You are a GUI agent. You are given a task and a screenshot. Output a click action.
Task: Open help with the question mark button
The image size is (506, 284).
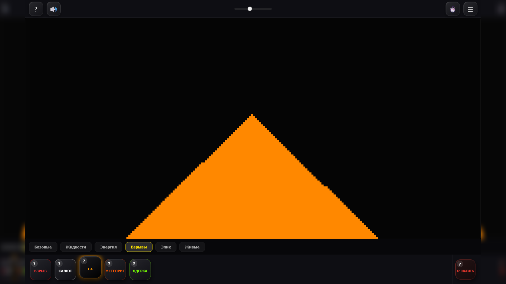click(x=36, y=9)
